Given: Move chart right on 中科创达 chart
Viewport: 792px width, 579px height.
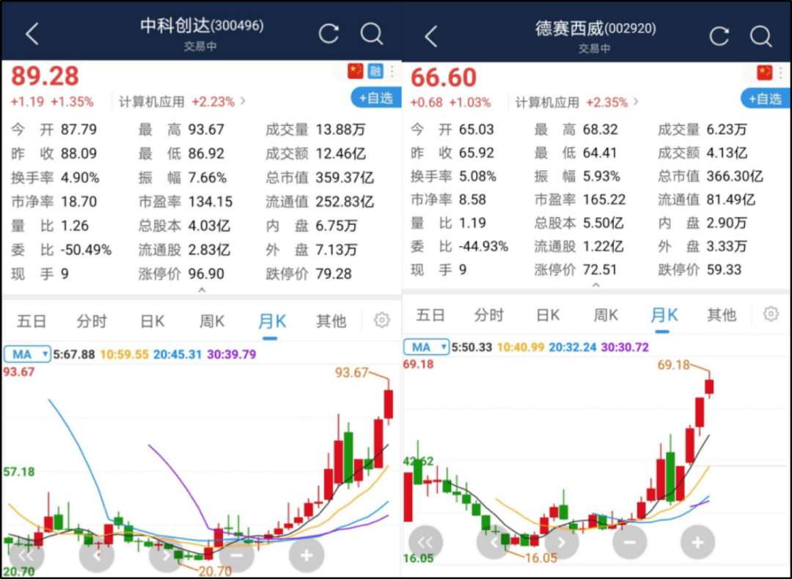Looking at the screenshot, I should (x=166, y=556).
